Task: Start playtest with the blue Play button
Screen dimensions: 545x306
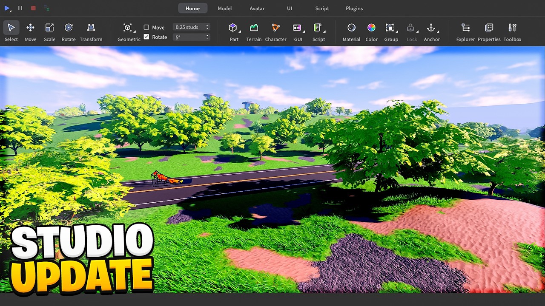Action: [x=6, y=8]
